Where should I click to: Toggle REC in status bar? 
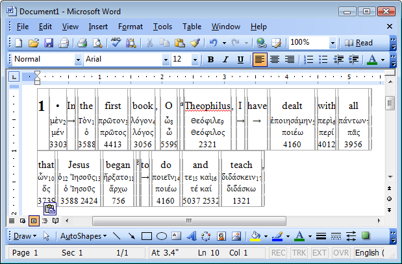[278, 253]
